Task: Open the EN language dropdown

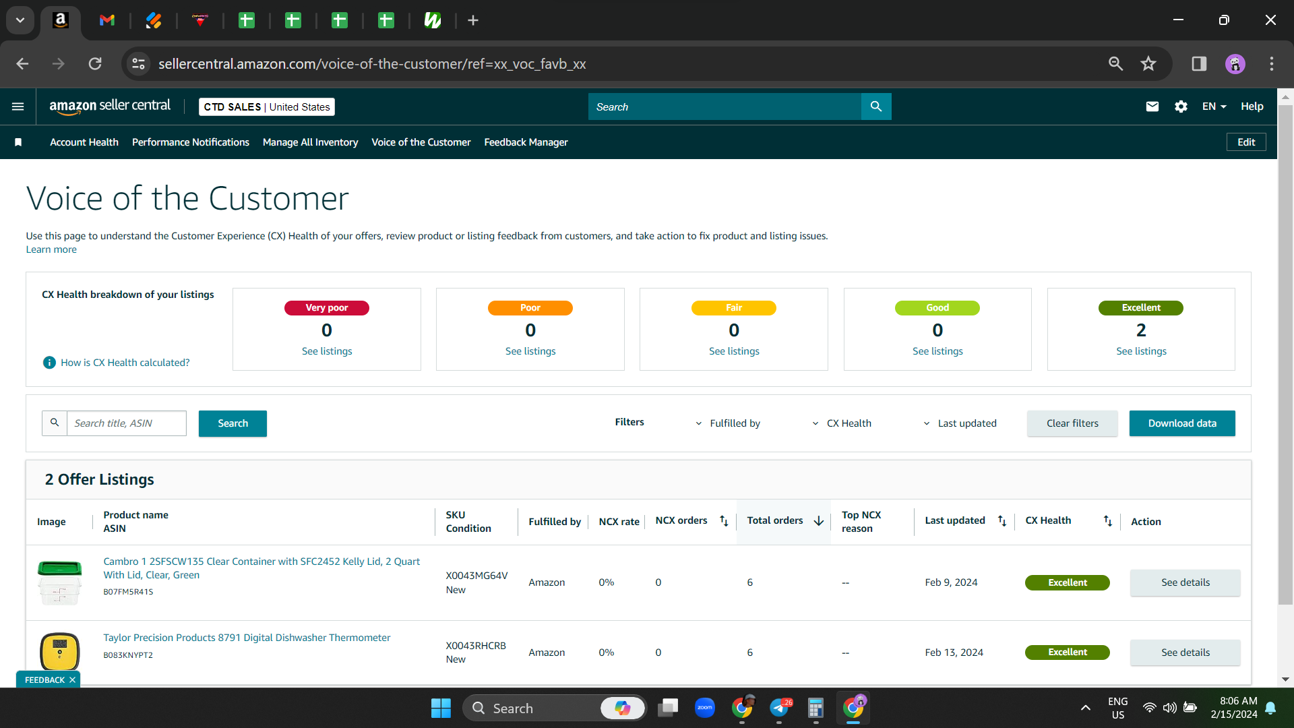Action: 1214,107
